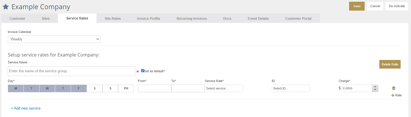Toggle the Monday day button

[x=16, y=88]
